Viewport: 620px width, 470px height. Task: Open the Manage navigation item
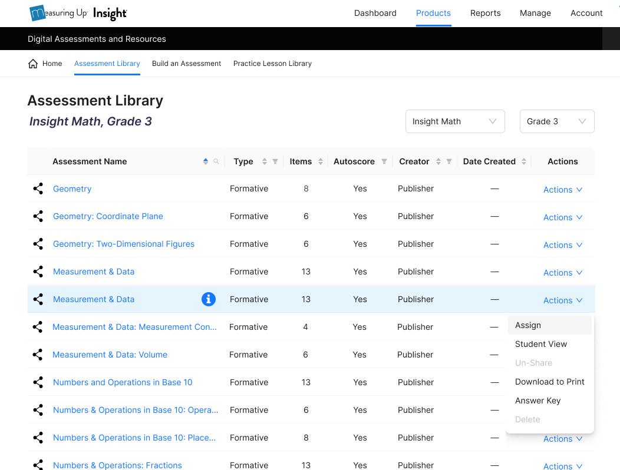[535, 13]
